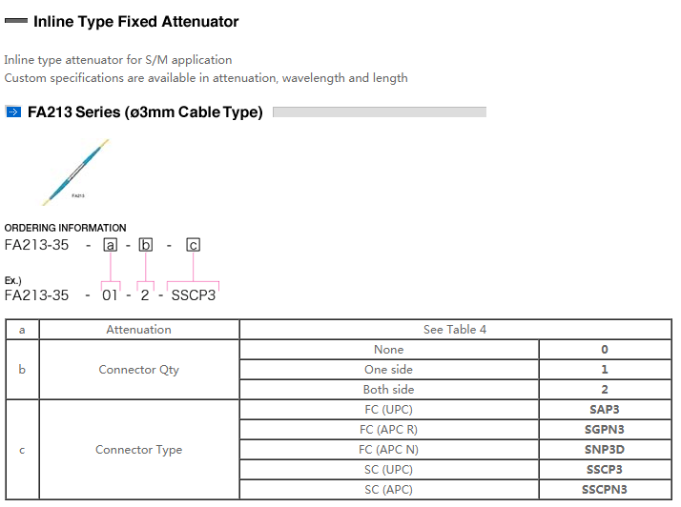Select the Both side option cell
The width and height of the screenshot is (681, 507).
point(389,390)
